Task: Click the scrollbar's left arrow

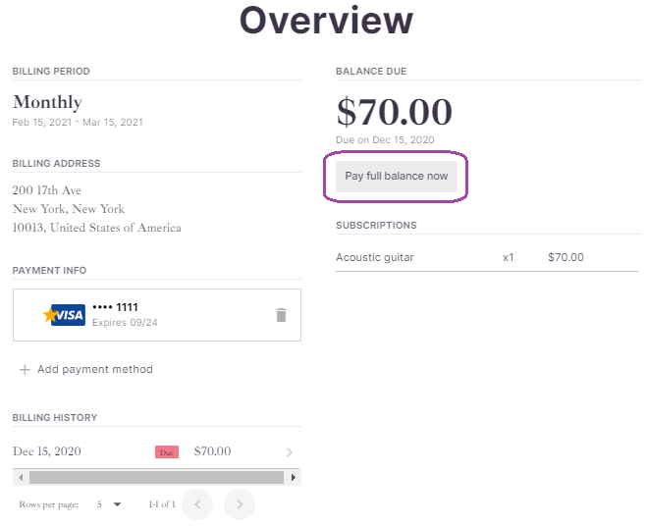Action: (21, 478)
